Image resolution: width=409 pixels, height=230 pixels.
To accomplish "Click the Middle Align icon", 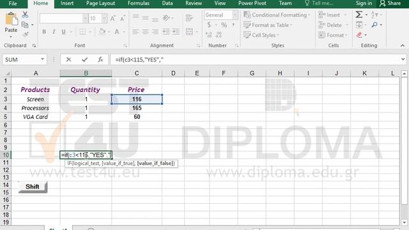I will (145, 17).
